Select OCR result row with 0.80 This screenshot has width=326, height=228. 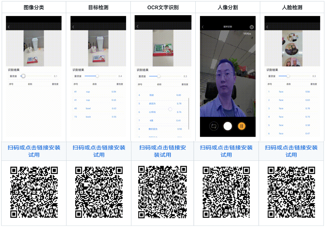(162, 95)
